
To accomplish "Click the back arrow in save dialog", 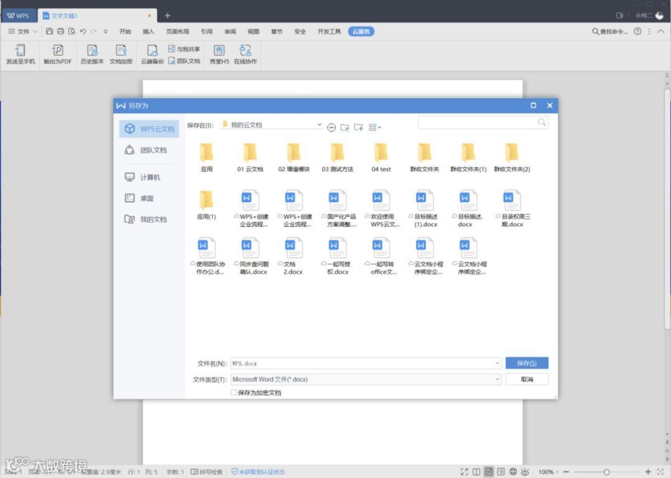I will [x=331, y=127].
